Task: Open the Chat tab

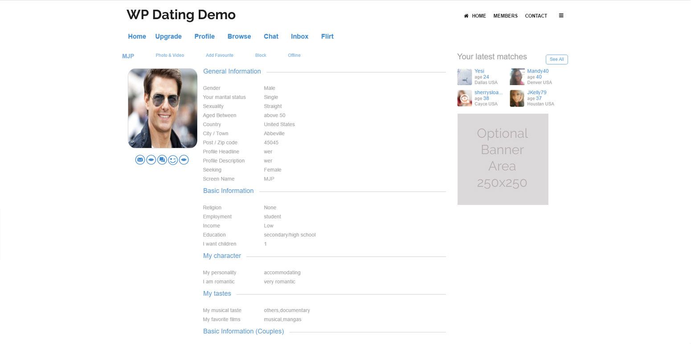Action: tap(271, 37)
